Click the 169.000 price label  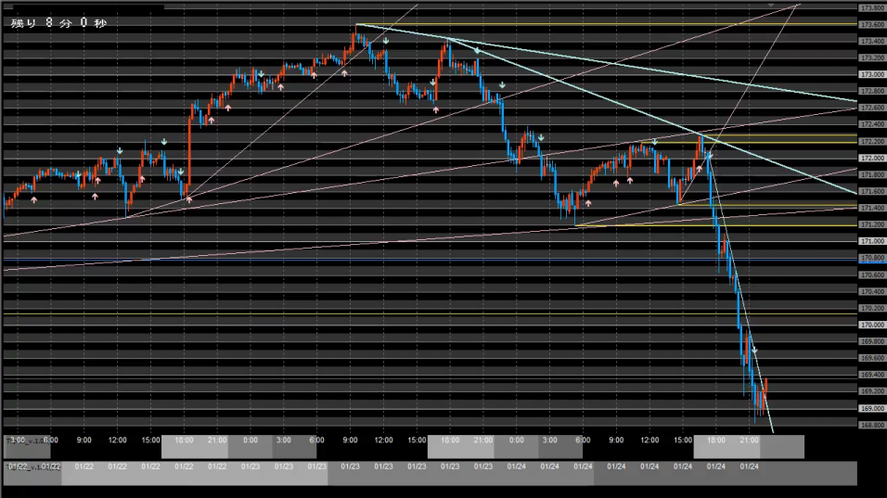(x=872, y=407)
